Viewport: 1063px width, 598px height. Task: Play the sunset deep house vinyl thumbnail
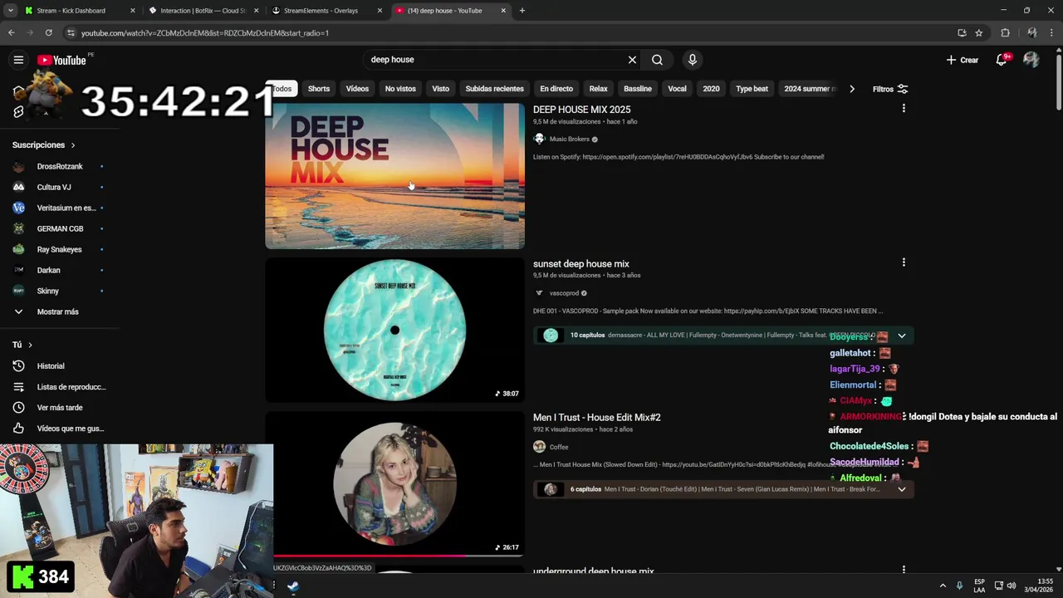394,330
